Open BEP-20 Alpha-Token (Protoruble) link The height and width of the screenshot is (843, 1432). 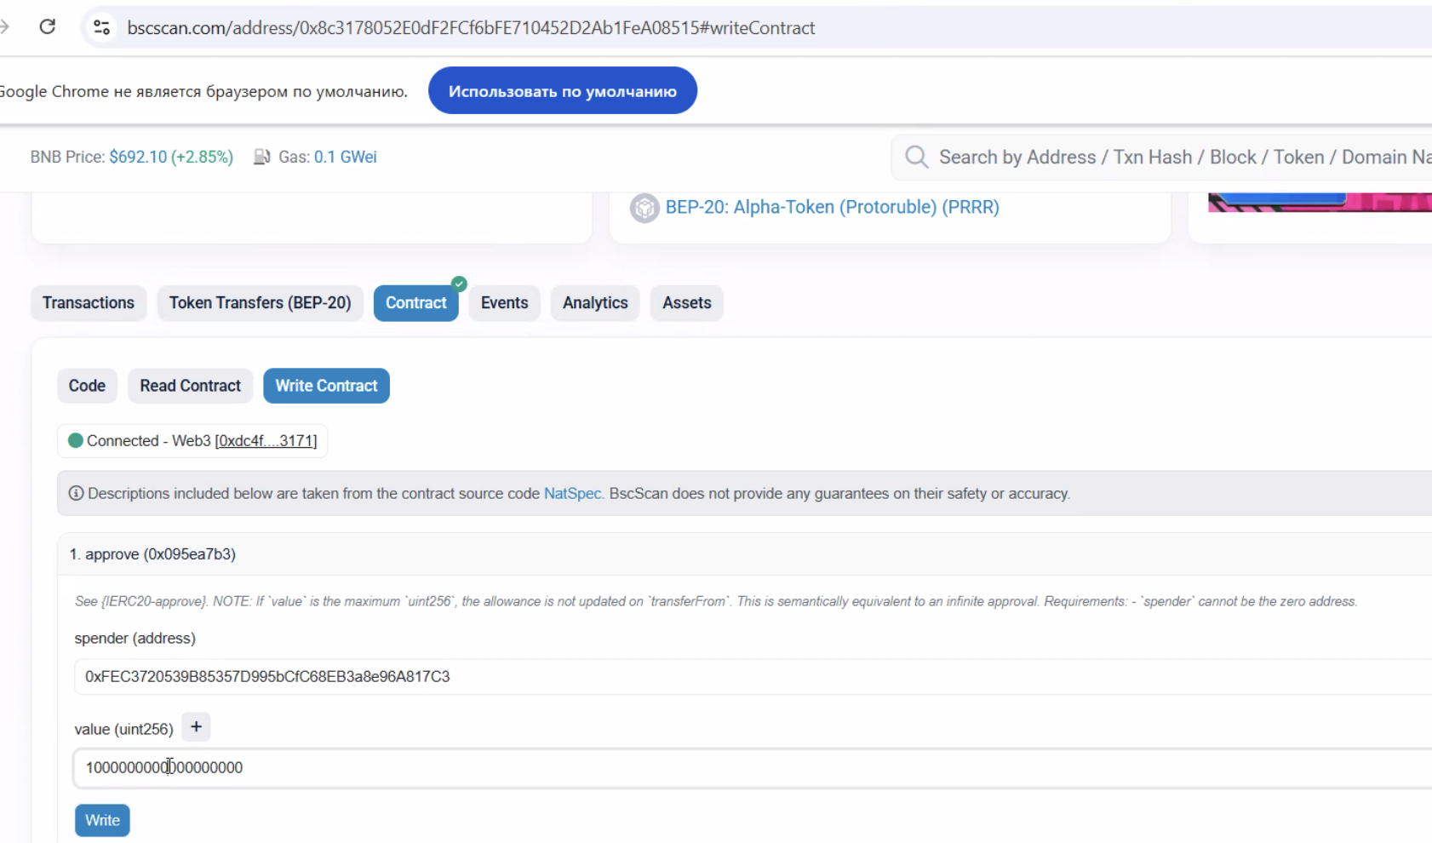832,207
